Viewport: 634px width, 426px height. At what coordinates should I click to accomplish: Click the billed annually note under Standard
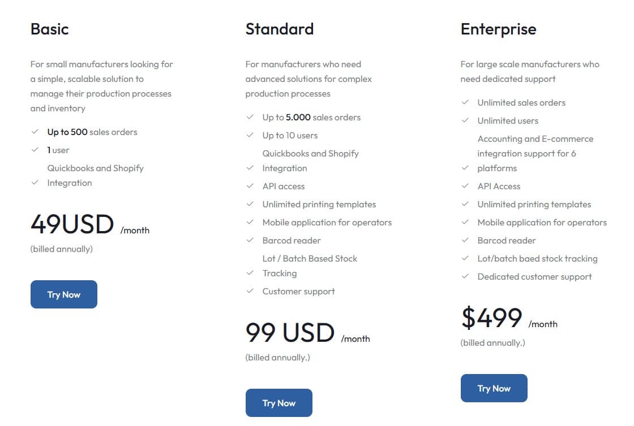(x=278, y=357)
